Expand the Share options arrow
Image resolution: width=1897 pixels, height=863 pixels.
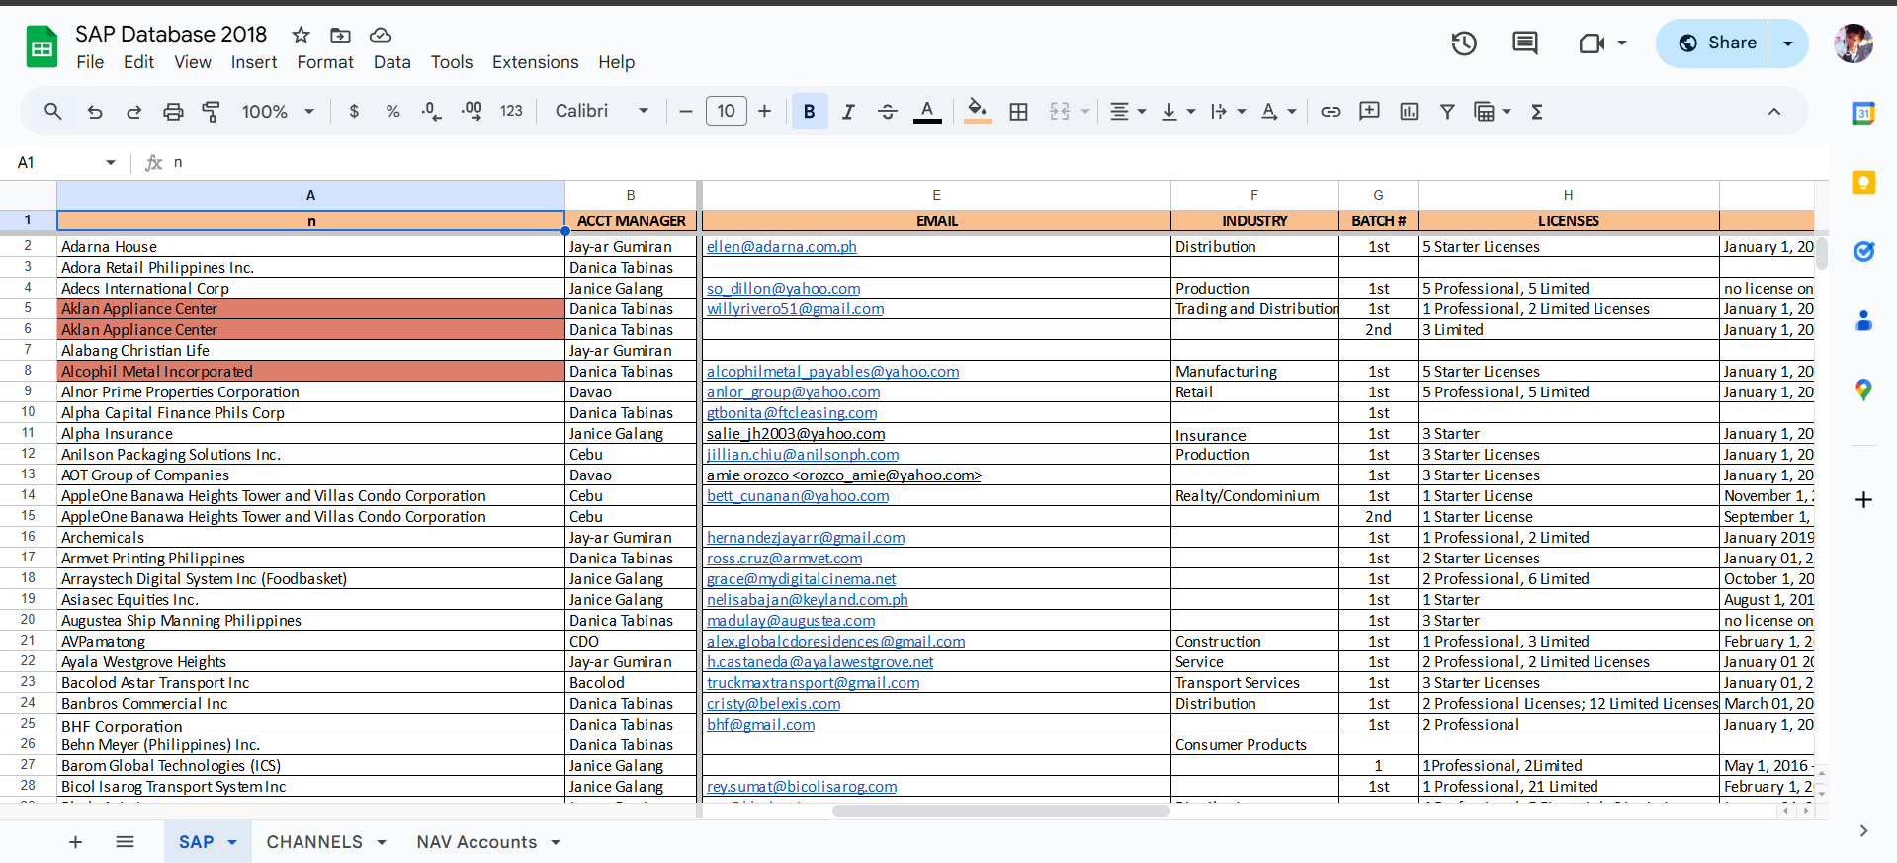1788,43
